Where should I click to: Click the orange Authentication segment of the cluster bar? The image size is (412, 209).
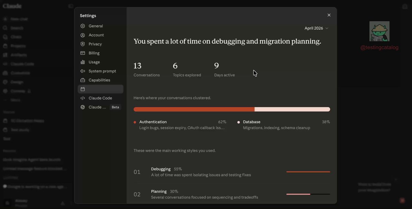pos(194,109)
